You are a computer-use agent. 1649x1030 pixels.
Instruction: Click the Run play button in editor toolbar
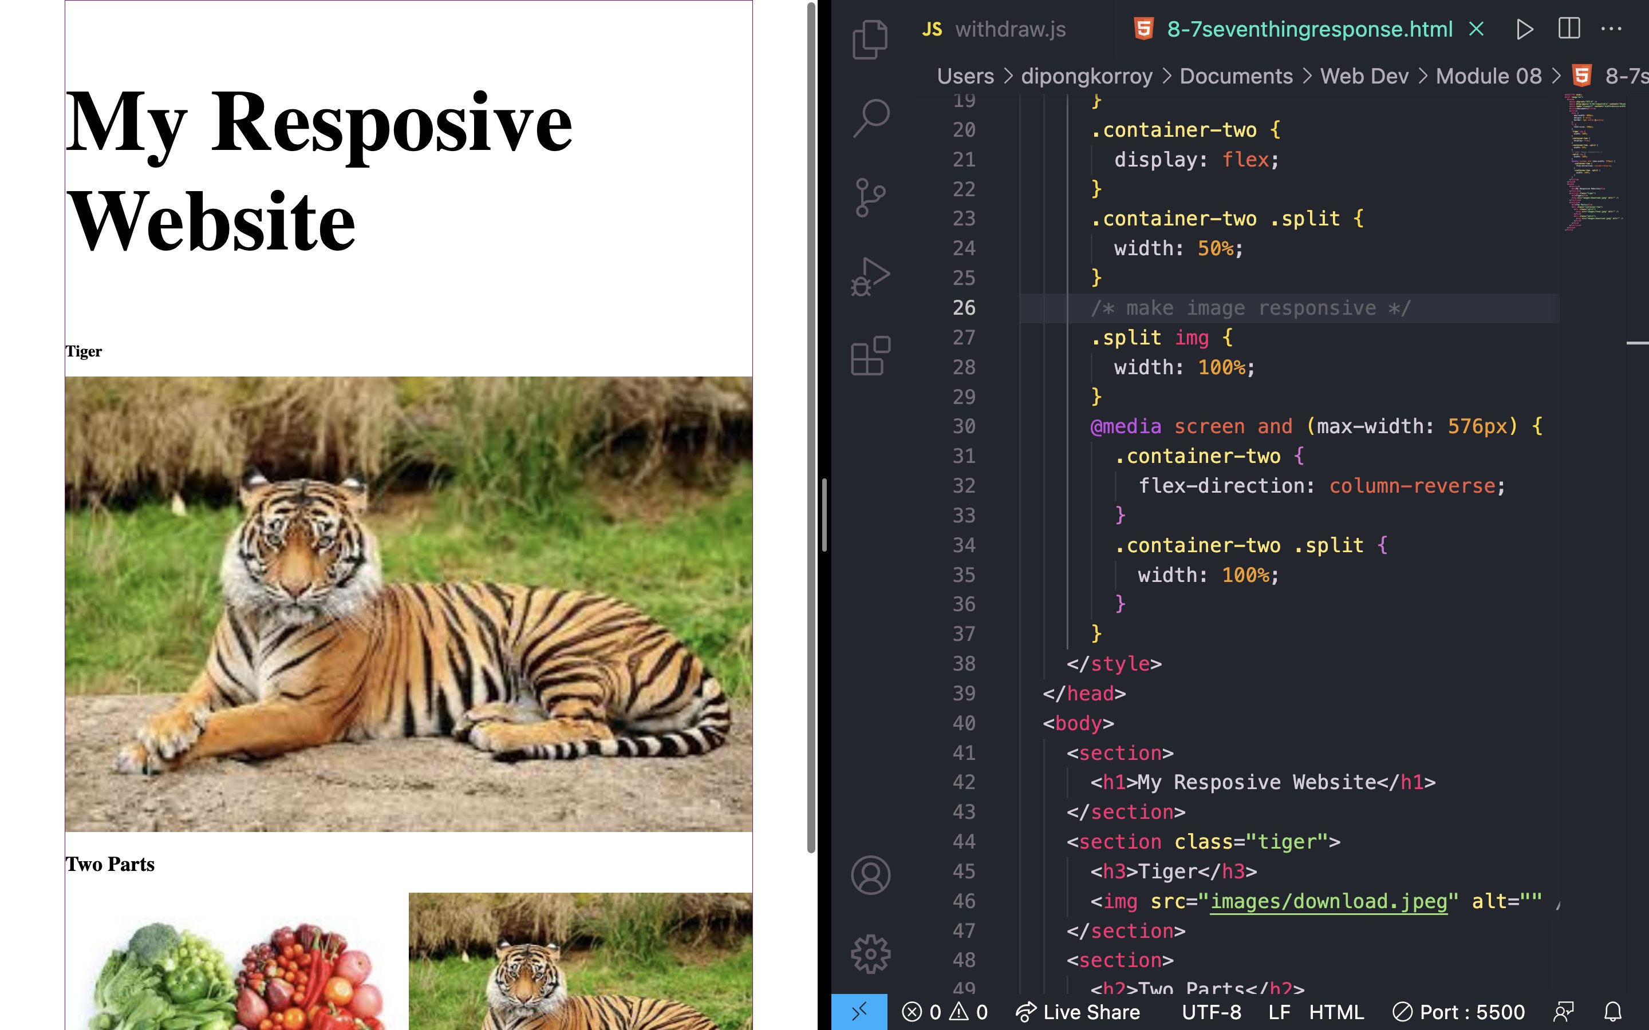point(1524,29)
